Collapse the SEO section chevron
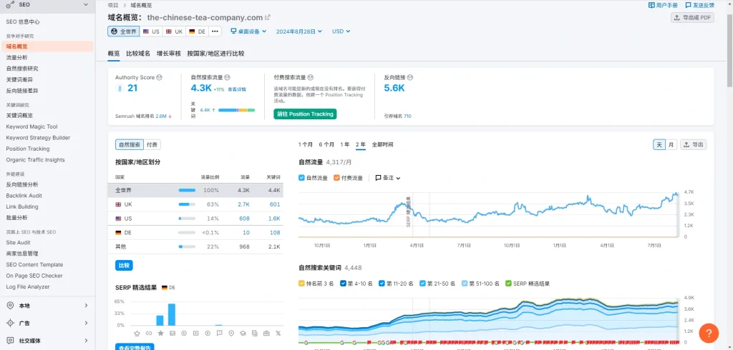This screenshot has width=733, height=350. (86, 4)
